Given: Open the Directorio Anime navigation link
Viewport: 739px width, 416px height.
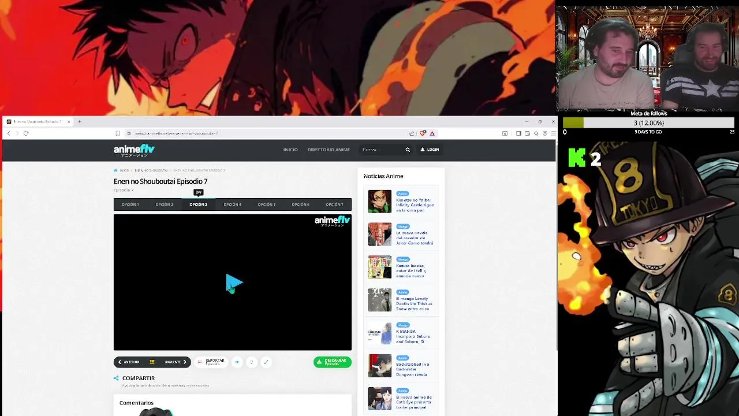Looking at the screenshot, I should click(329, 150).
